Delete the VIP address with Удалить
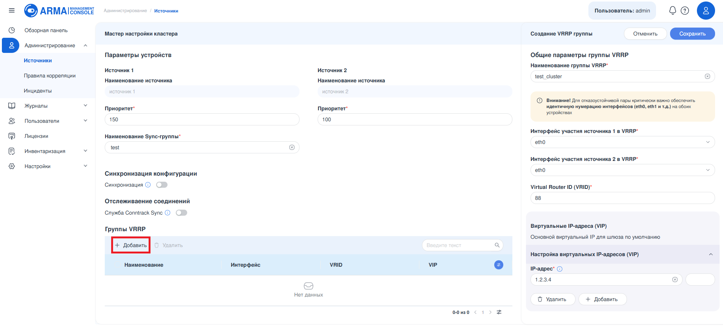The image size is (723, 326). point(553,299)
